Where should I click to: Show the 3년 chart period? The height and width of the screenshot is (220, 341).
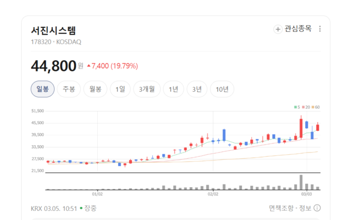(x=197, y=89)
